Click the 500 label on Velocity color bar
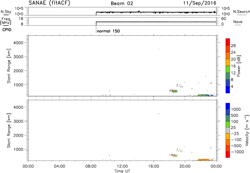The height and width of the screenshot is (173, 250). tap(235, 115)
